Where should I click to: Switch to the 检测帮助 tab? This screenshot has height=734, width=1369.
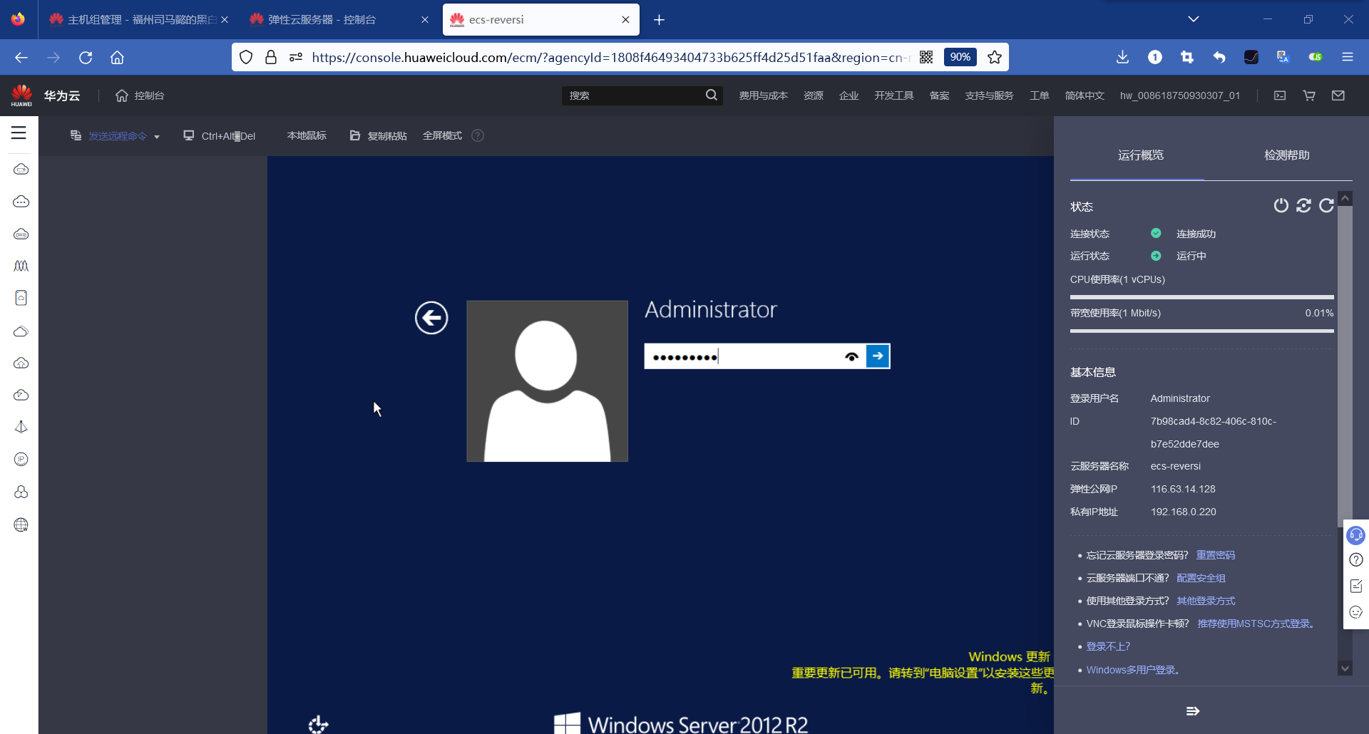[1286, 155]
